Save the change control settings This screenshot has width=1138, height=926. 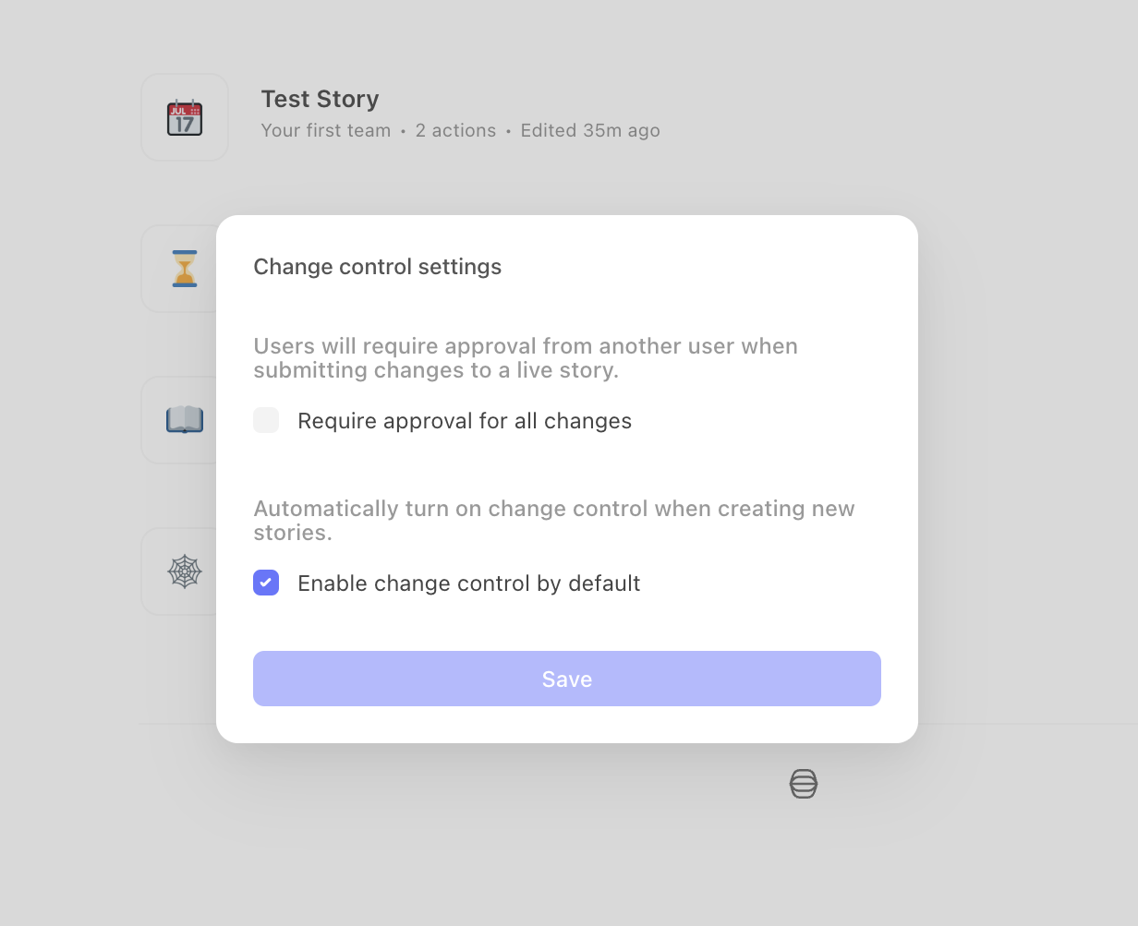point(567,679)
